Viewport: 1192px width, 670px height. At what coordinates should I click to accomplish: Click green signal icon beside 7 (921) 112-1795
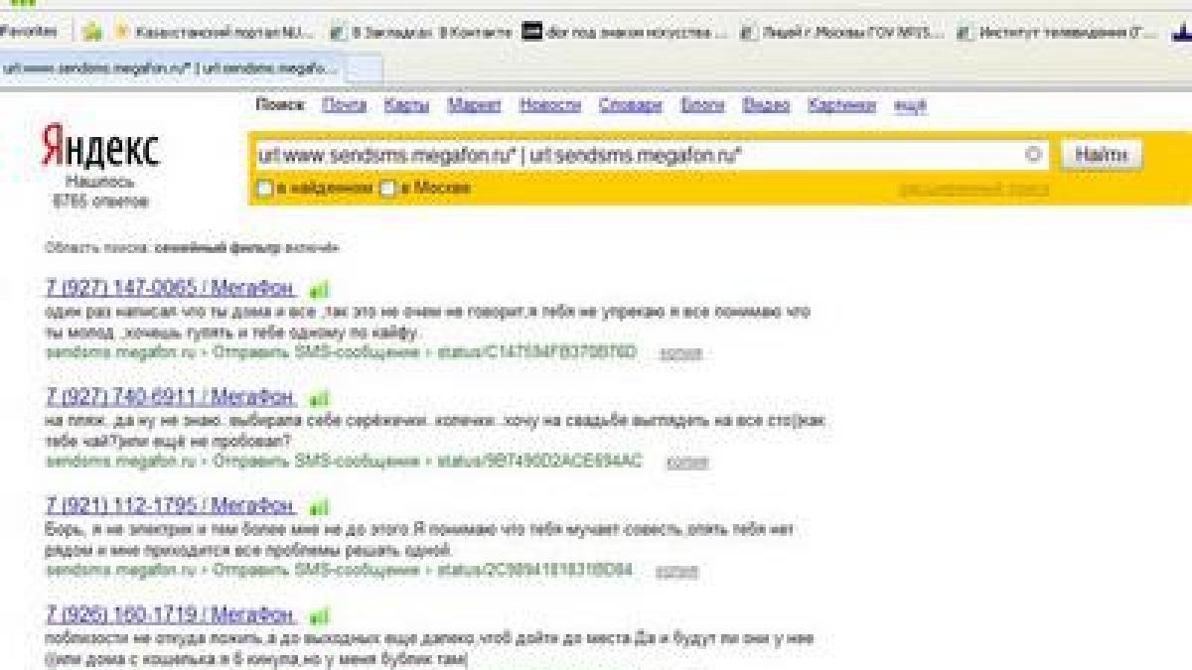pyautogui.click(x=319, y=507)
